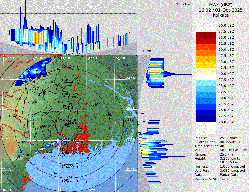Select the DCA station dot
249x192 pixels.
click(x=127, y=88)
